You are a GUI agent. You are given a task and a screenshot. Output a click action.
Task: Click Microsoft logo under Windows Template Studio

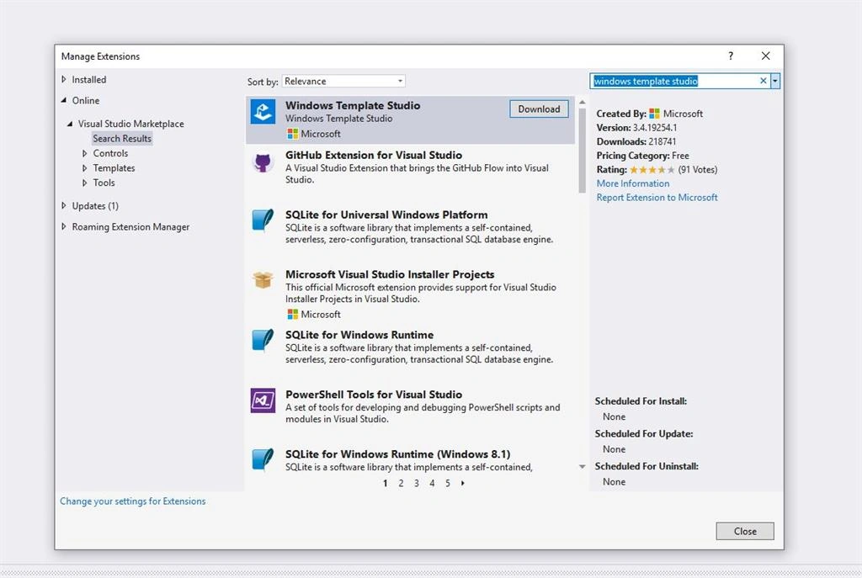coord(292,134)
